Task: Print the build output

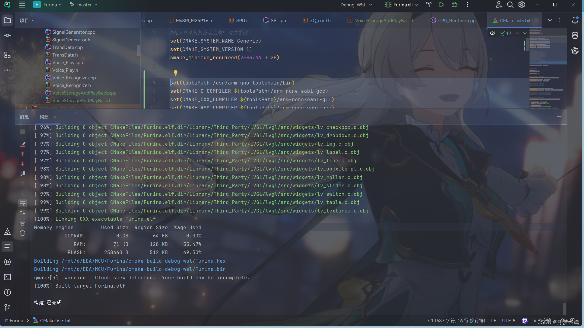Action: [23, 223]
